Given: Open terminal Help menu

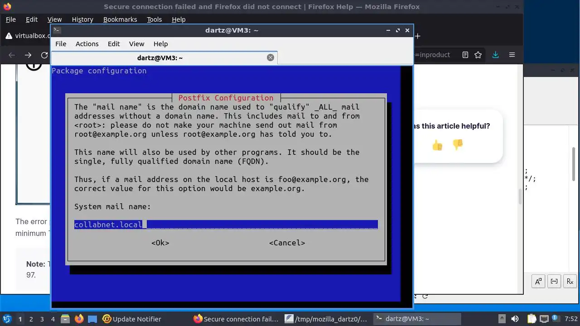Looking at the screenshot, I should click(x=161, y=44).
